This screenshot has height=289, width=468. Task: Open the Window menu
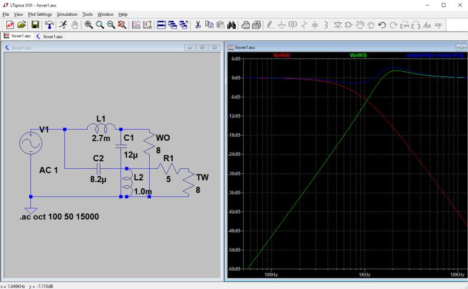point(105,14)
